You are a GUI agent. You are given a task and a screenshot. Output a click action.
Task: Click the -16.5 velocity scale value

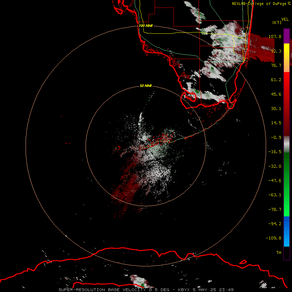[x=275, y=152]
